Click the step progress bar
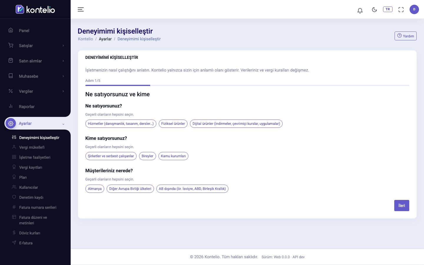This screenshot has height=265, width=424. click(x=247, y=85)
